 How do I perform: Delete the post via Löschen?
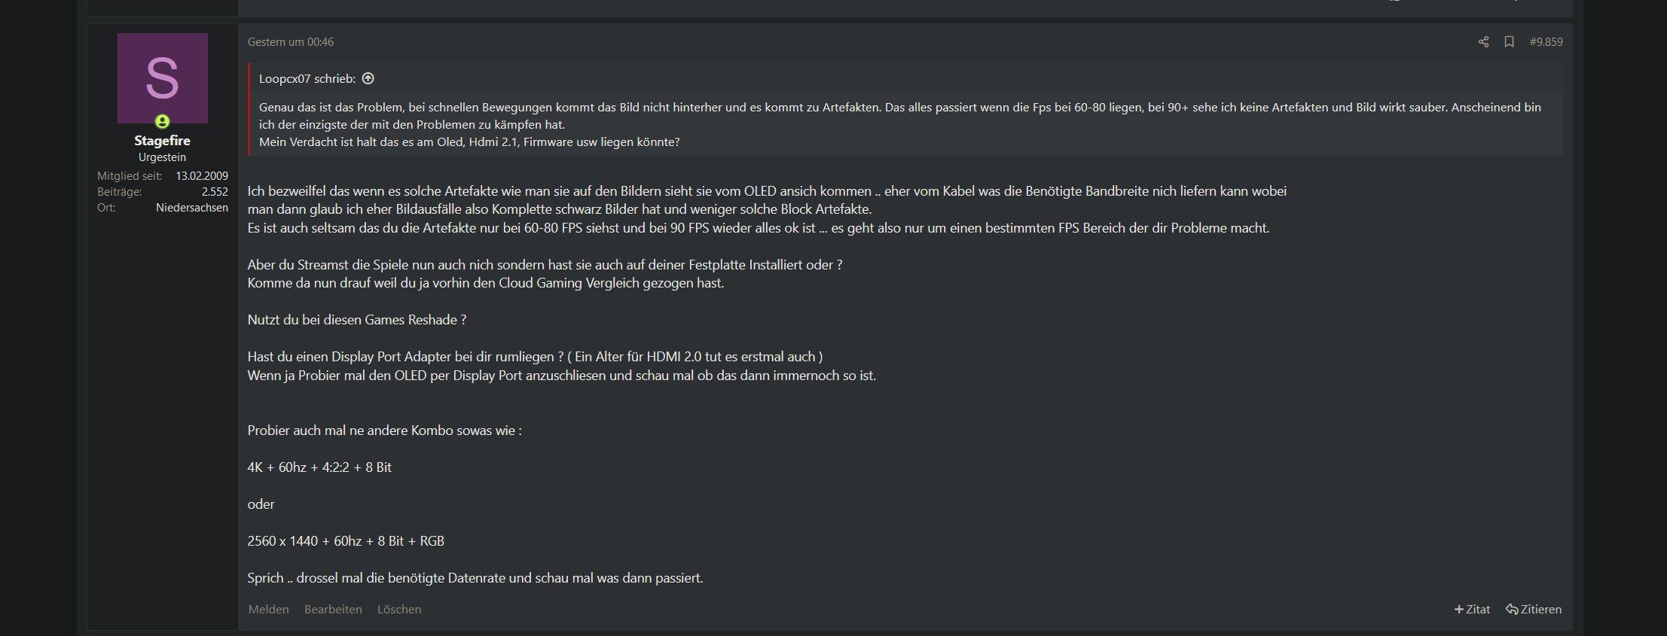[x=399, y=610]
